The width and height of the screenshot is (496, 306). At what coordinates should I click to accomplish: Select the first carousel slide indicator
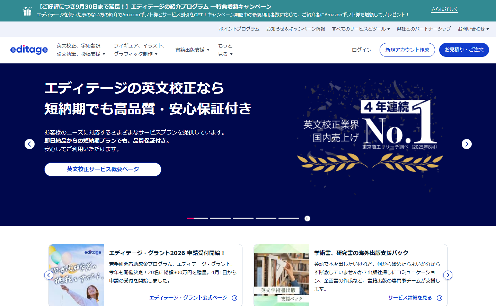coord(197,218)
